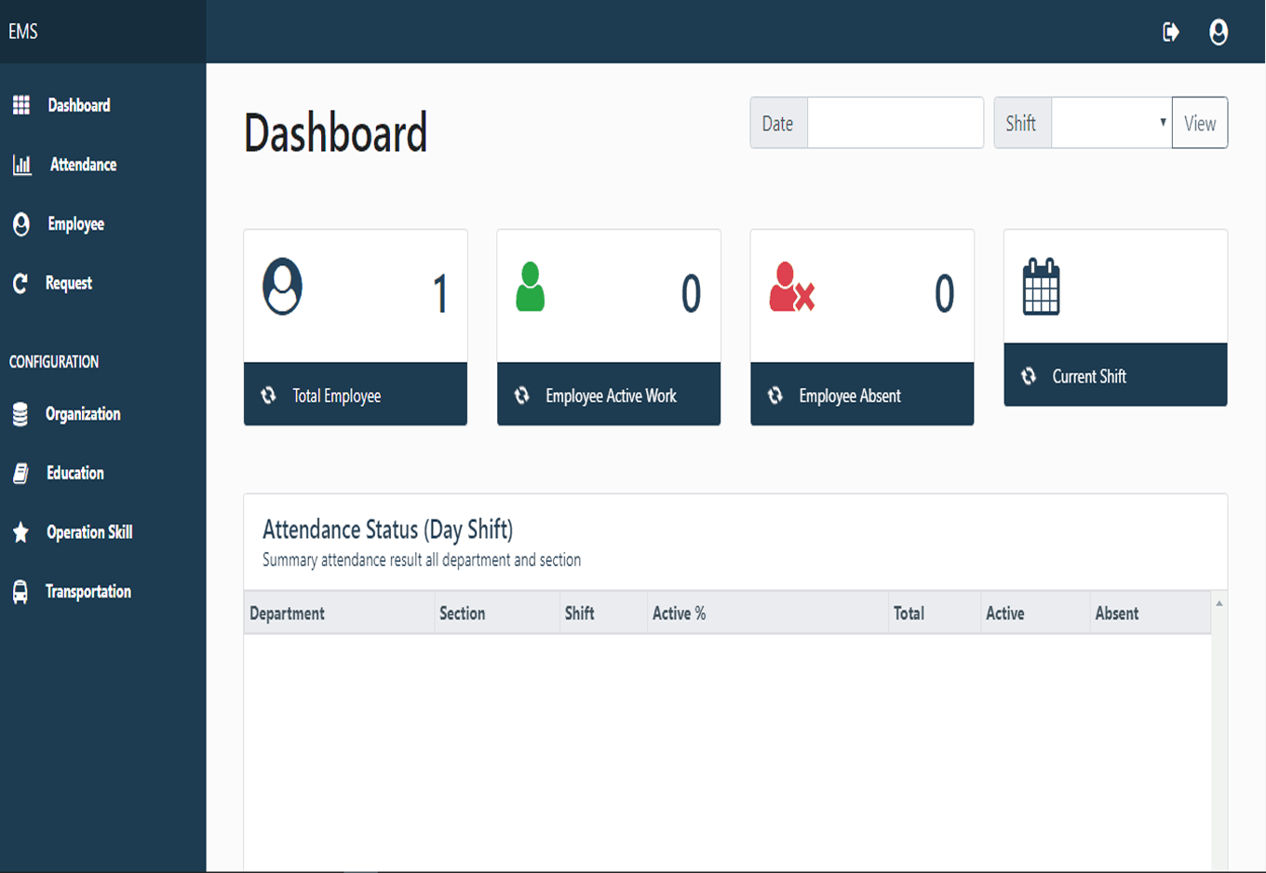Screen dimensions: 1266x873
Task: Open the Transportation bus icon
Action: (21, 591)
